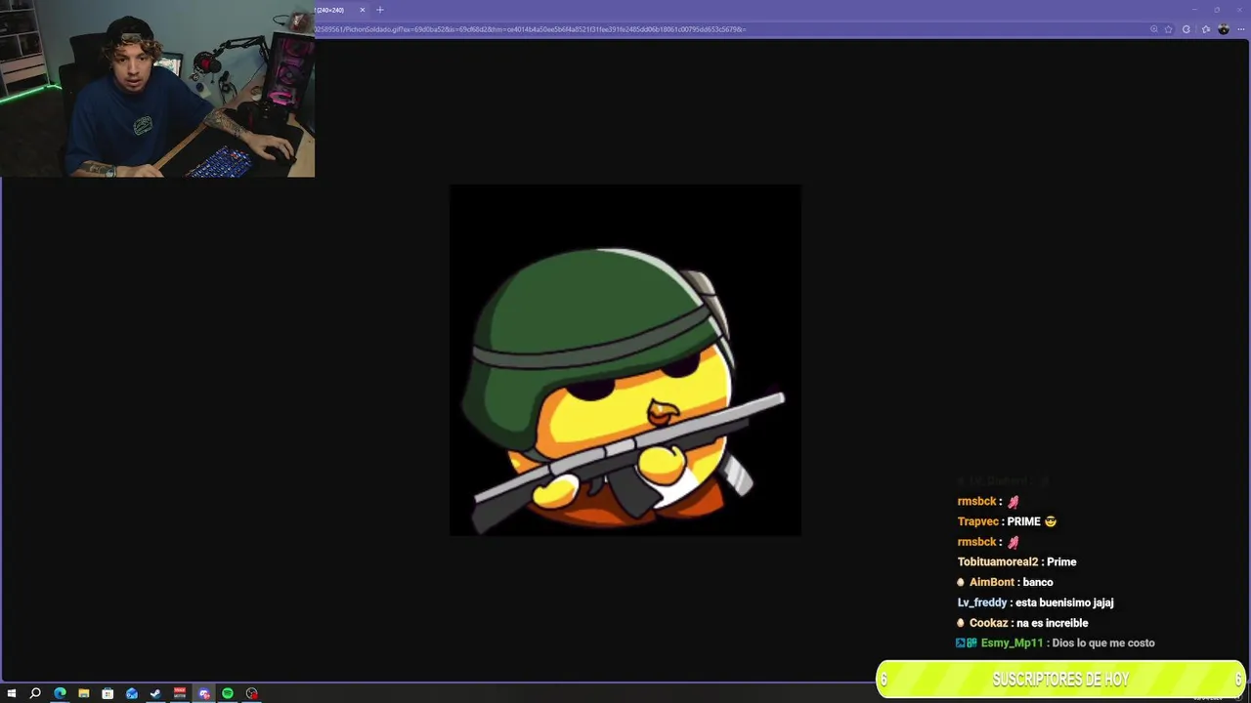Open Spotify from taskbar
Image resolution: width=1251 pixels, height=703 pixels.
(228, 693)
